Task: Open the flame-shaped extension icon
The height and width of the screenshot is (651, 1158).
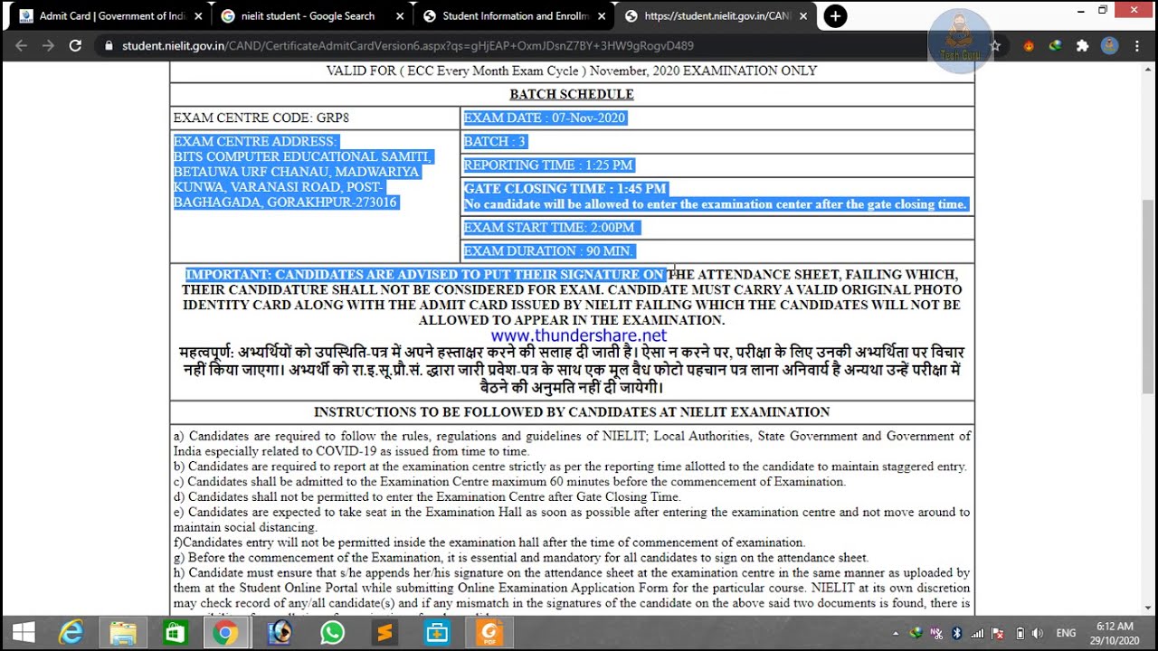Action: (1029, 45)
